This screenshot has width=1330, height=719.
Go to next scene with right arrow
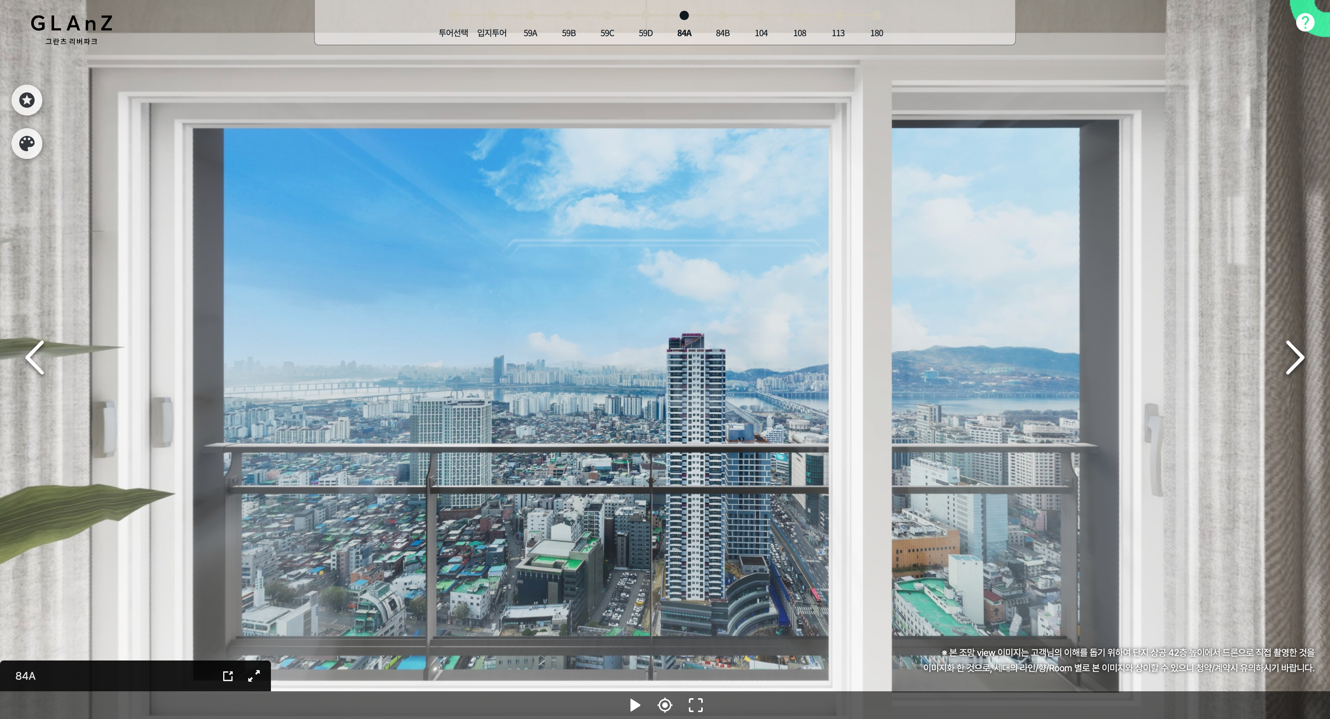click(1294, 358)
